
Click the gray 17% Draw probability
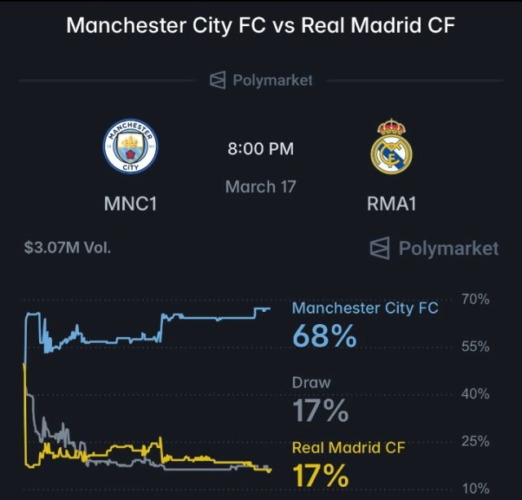(321, 410)
